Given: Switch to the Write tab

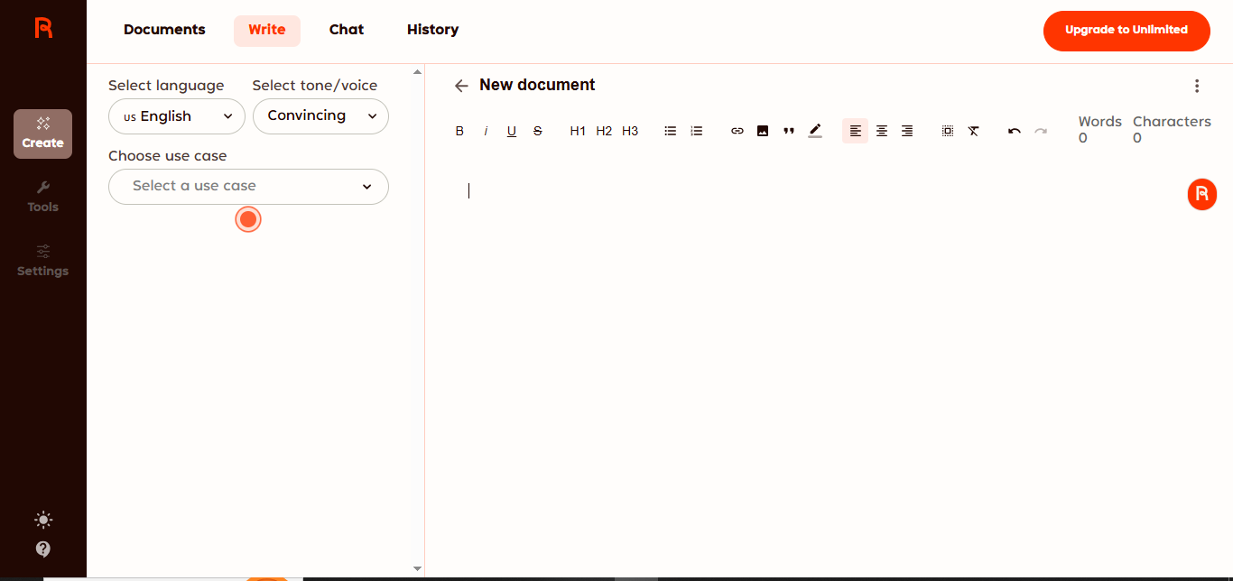Looking at the screenshot, I should [x=267, y=30].
